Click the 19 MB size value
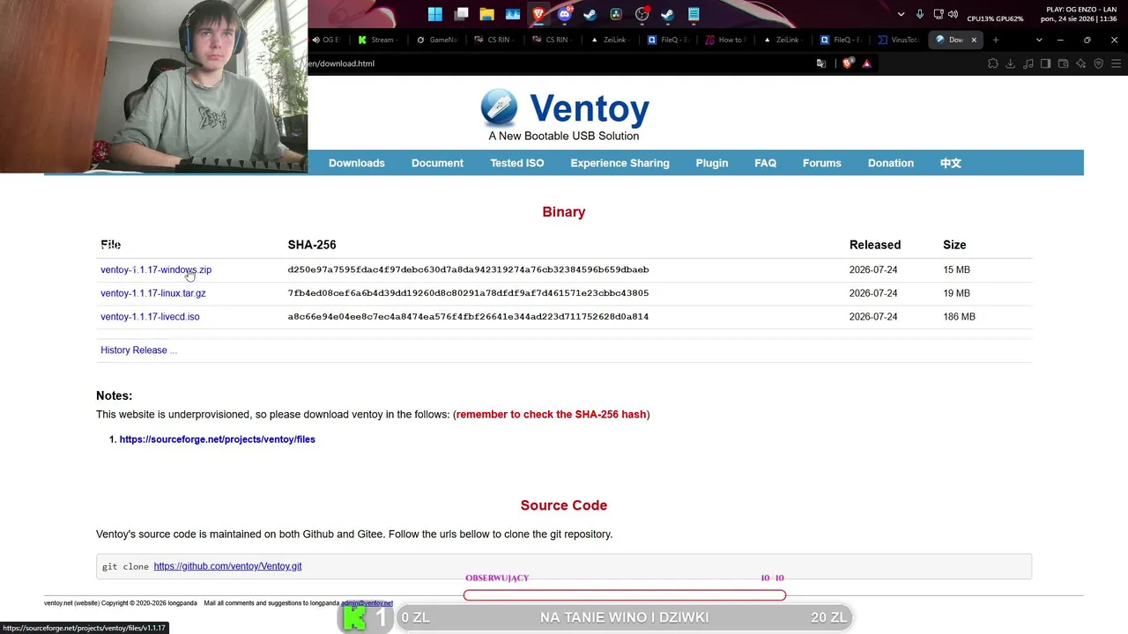The height and width of the screenshot is (634, 1128). 956,293
